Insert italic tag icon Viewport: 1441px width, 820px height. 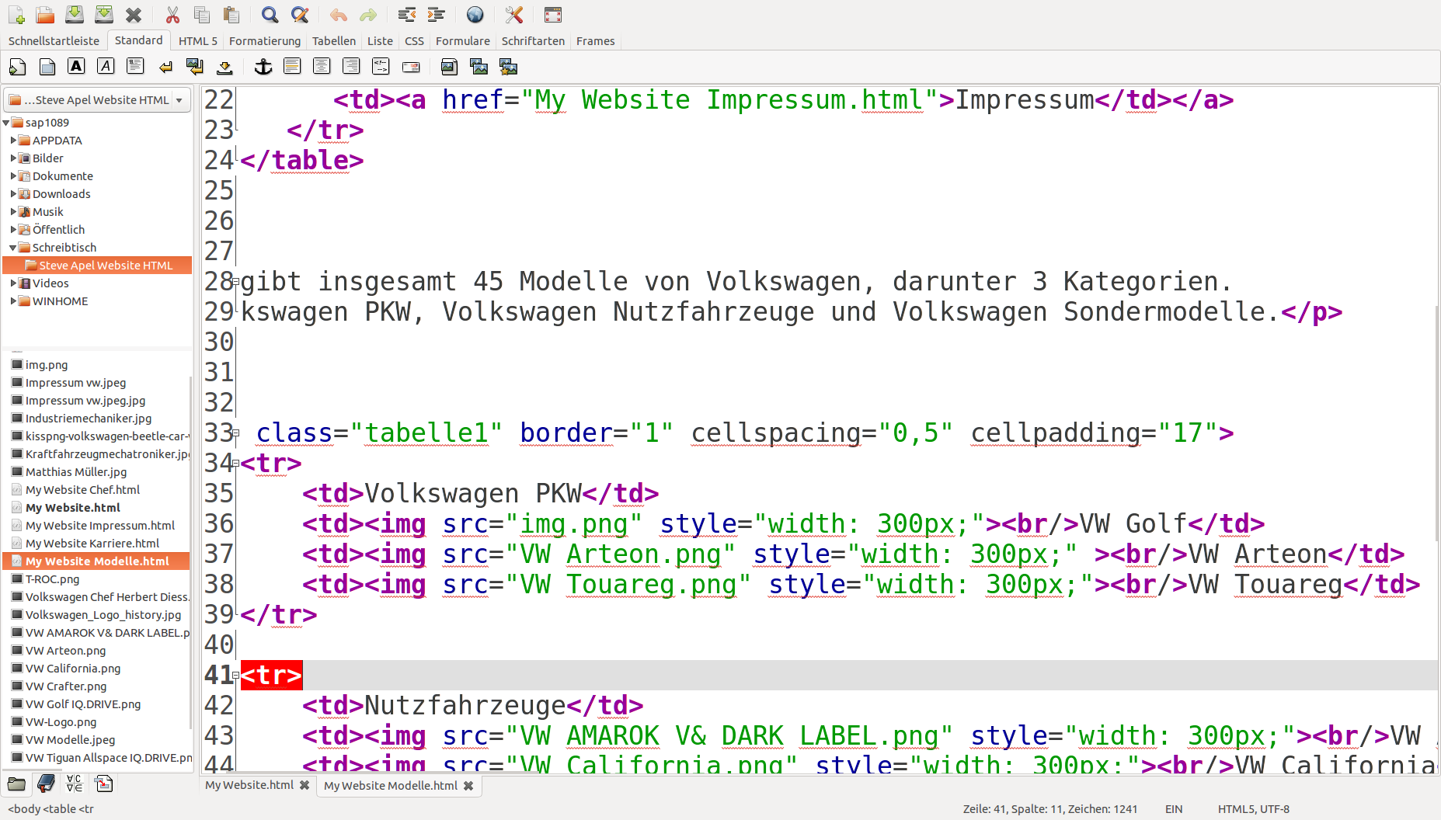(106, 67)
